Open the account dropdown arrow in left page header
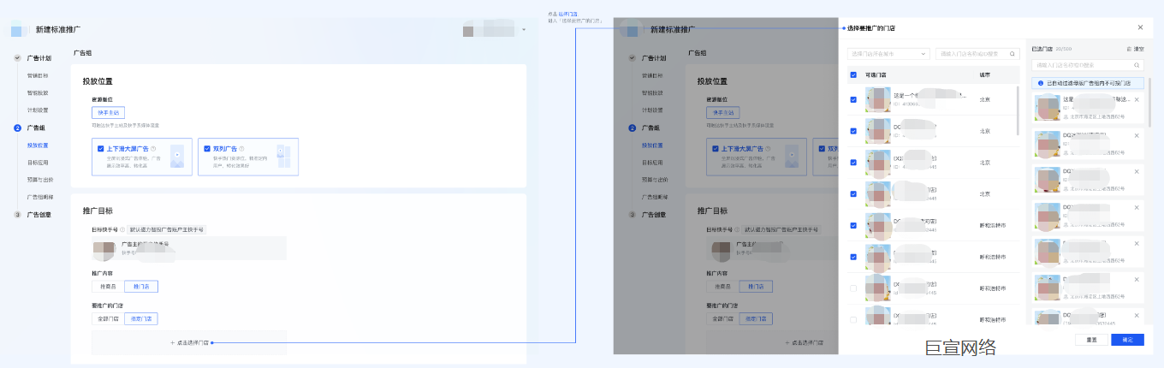This screenshot has width=1164, height=368. (524, 30)
